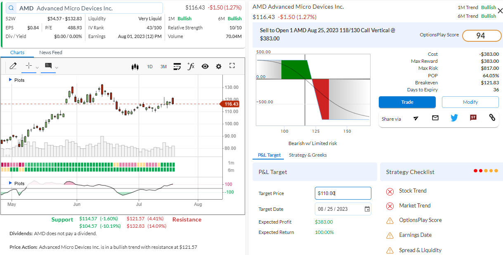Toggle the eye visibility icon on chart toolbar
The width and height of the screenshot is (503, 255).
point(205,67)
